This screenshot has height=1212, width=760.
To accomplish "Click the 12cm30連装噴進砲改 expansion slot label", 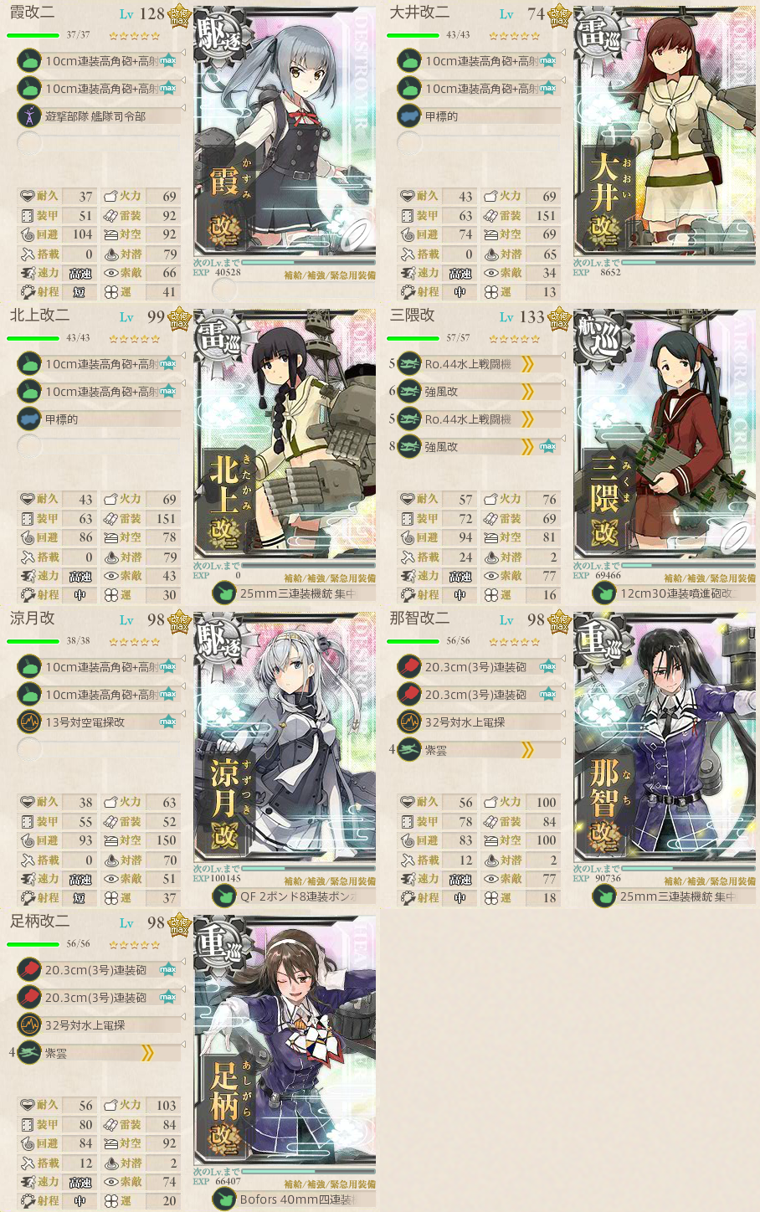I will pyautogui.click(x=675, y=593).
